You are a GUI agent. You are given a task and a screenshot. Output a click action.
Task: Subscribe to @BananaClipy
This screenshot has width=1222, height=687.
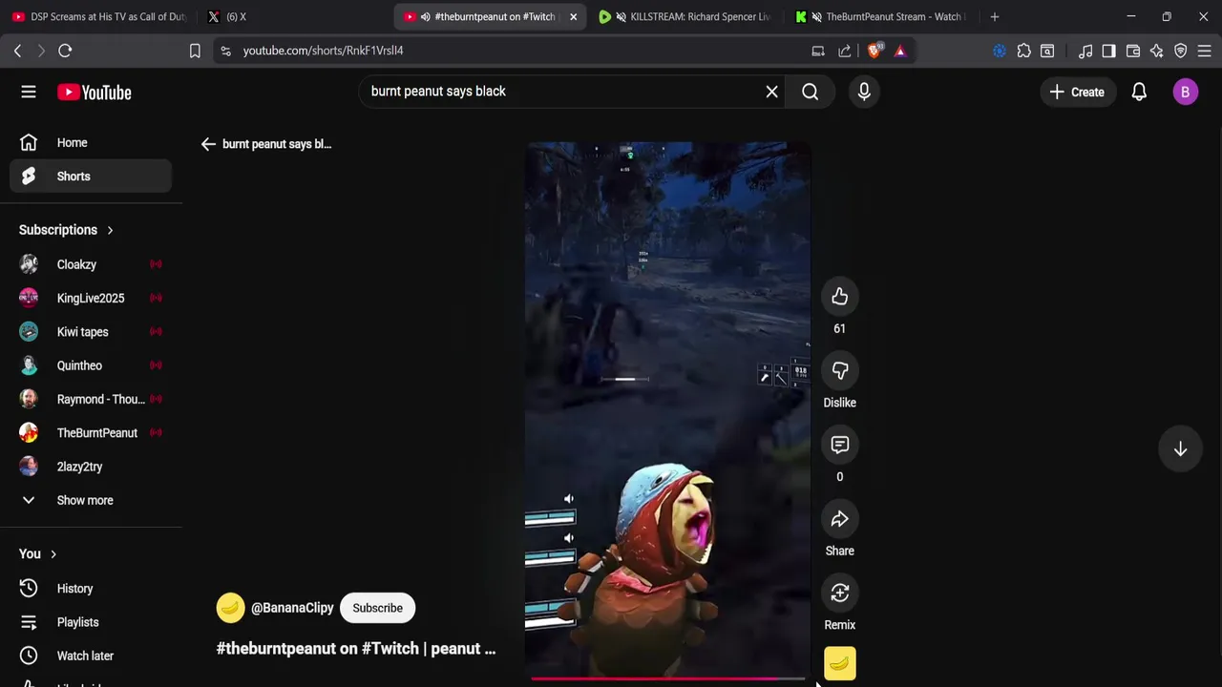(x=377, y=608)
